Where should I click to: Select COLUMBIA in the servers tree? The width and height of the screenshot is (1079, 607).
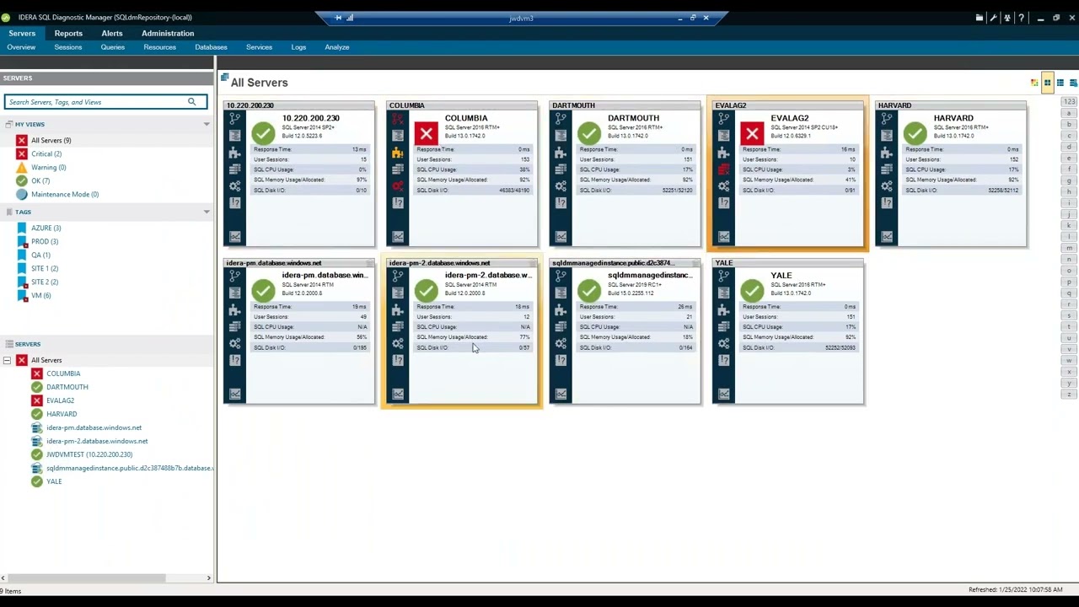(x=63, y=373)
